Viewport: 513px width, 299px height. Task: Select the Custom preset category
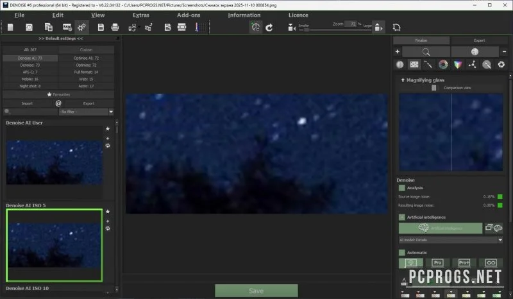pyautogui.click(x=87, y=50)
